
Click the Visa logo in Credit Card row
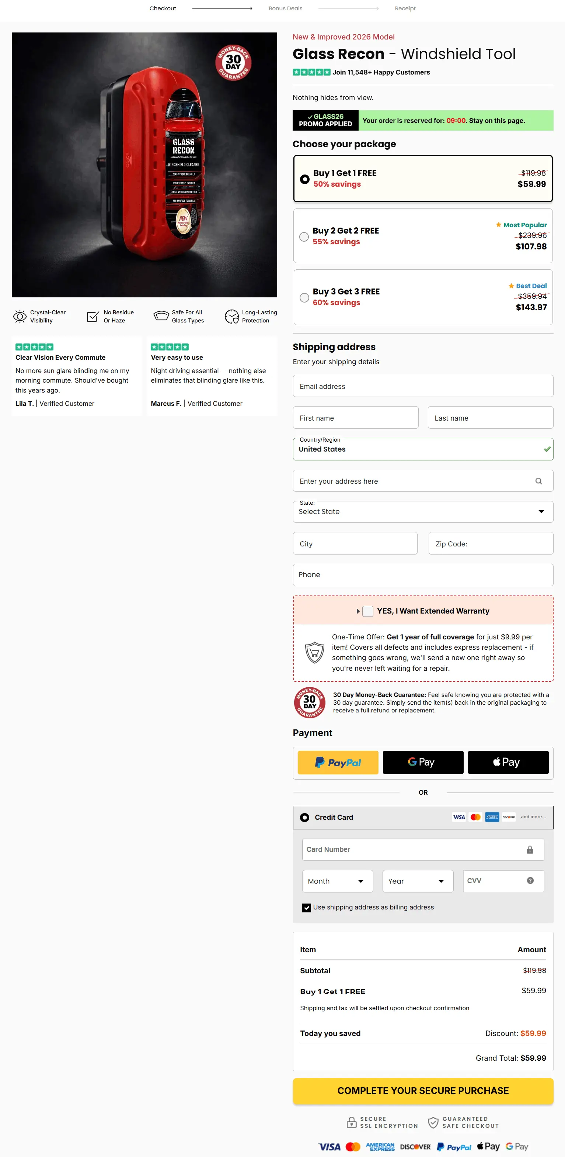458,817
